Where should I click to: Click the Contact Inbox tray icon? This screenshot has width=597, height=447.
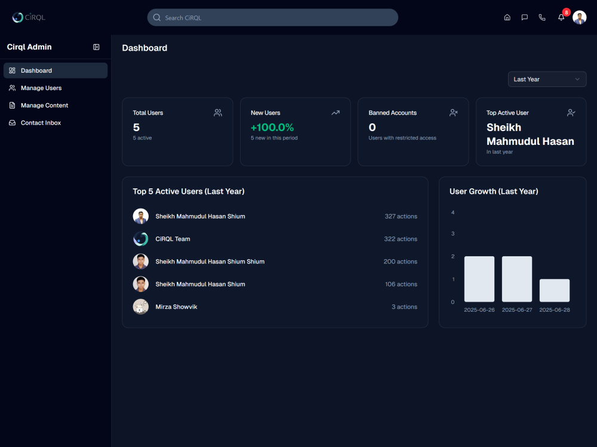pos(12,123)
